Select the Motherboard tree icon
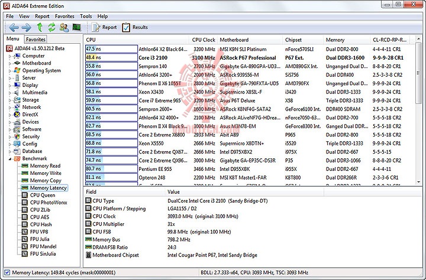 coord(17,63)
